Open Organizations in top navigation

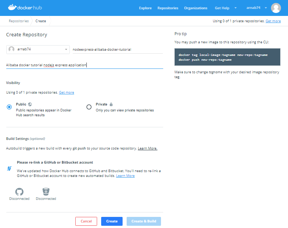tap(196, 8)
